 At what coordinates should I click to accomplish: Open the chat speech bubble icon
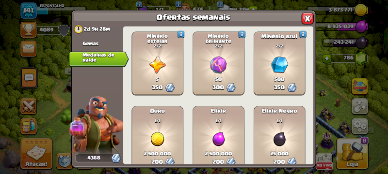tap(29, 78)
